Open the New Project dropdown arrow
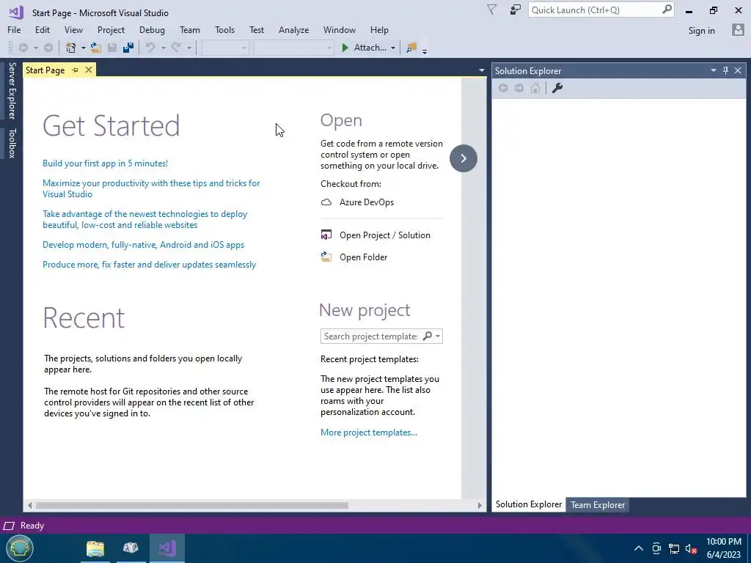This screenshot has height=563, width=751. click(x=83, y=48)
